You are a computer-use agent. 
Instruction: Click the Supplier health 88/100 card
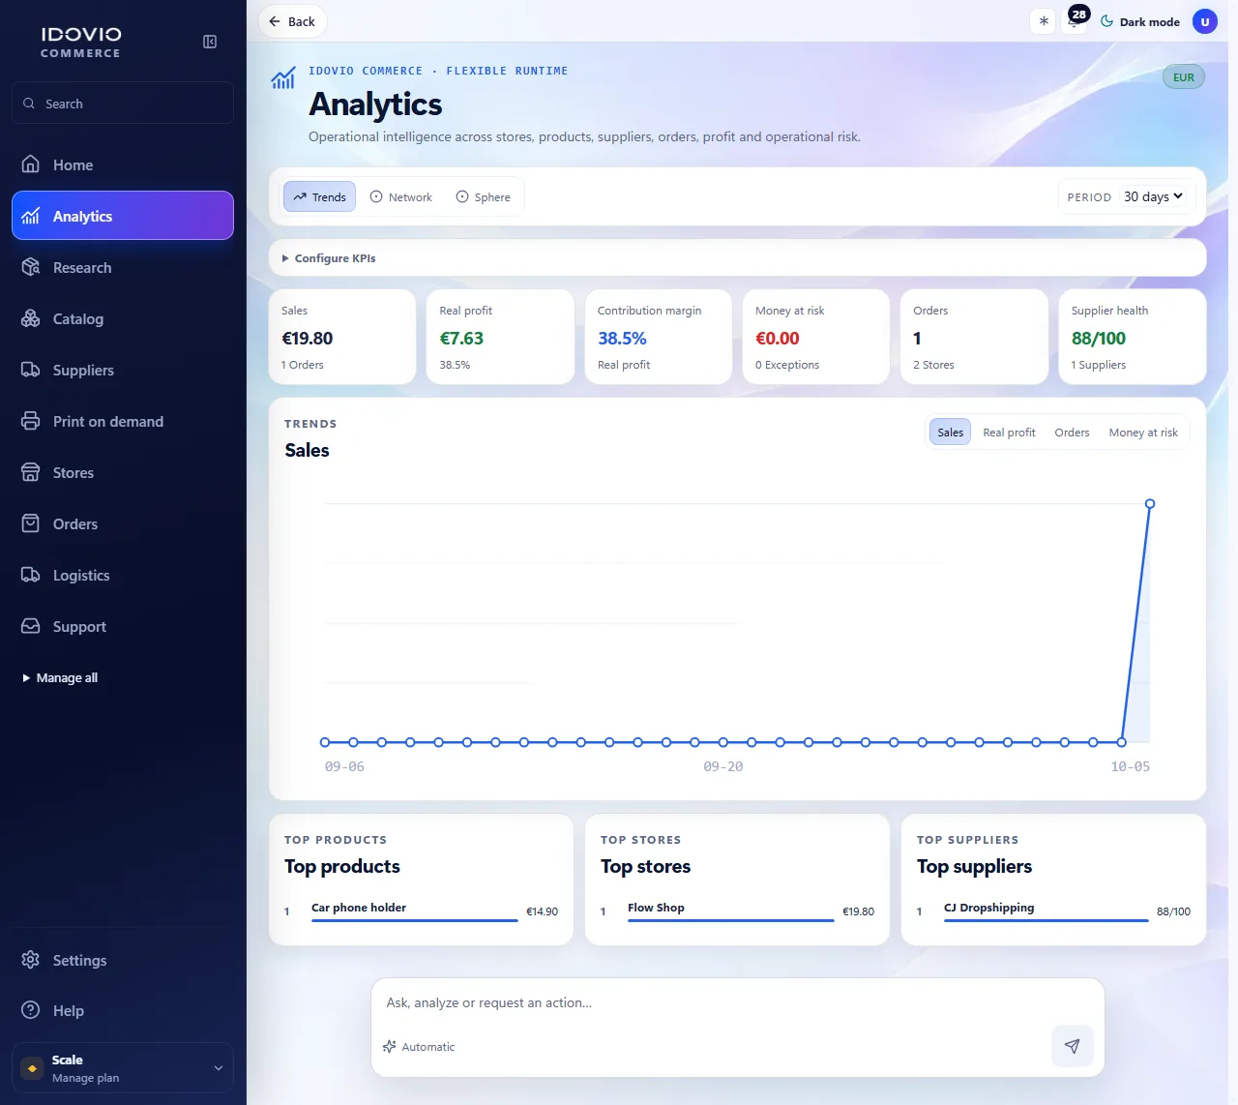(x=1132, y=337)
